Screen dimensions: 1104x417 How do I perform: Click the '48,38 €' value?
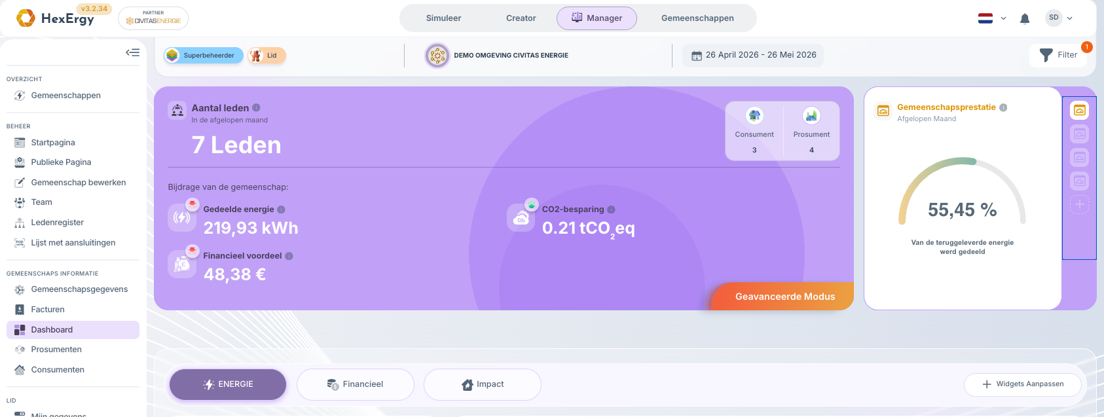tap(234, 274)
